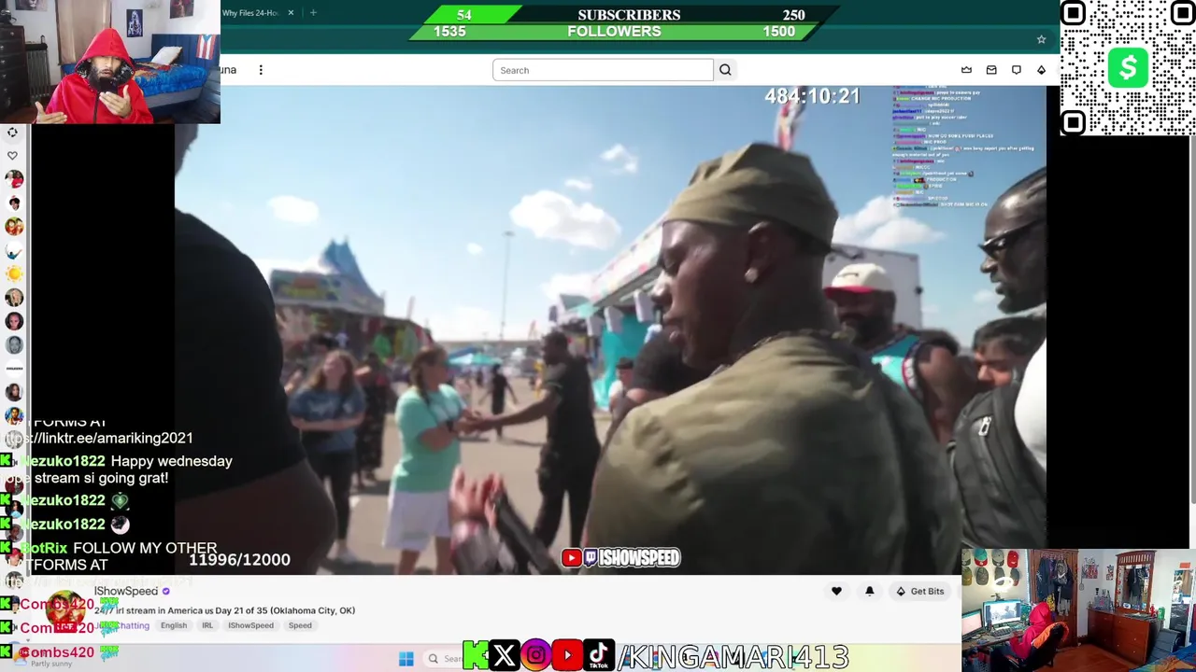Click the Bits diamond icon in header

(x=1041, y=70)
